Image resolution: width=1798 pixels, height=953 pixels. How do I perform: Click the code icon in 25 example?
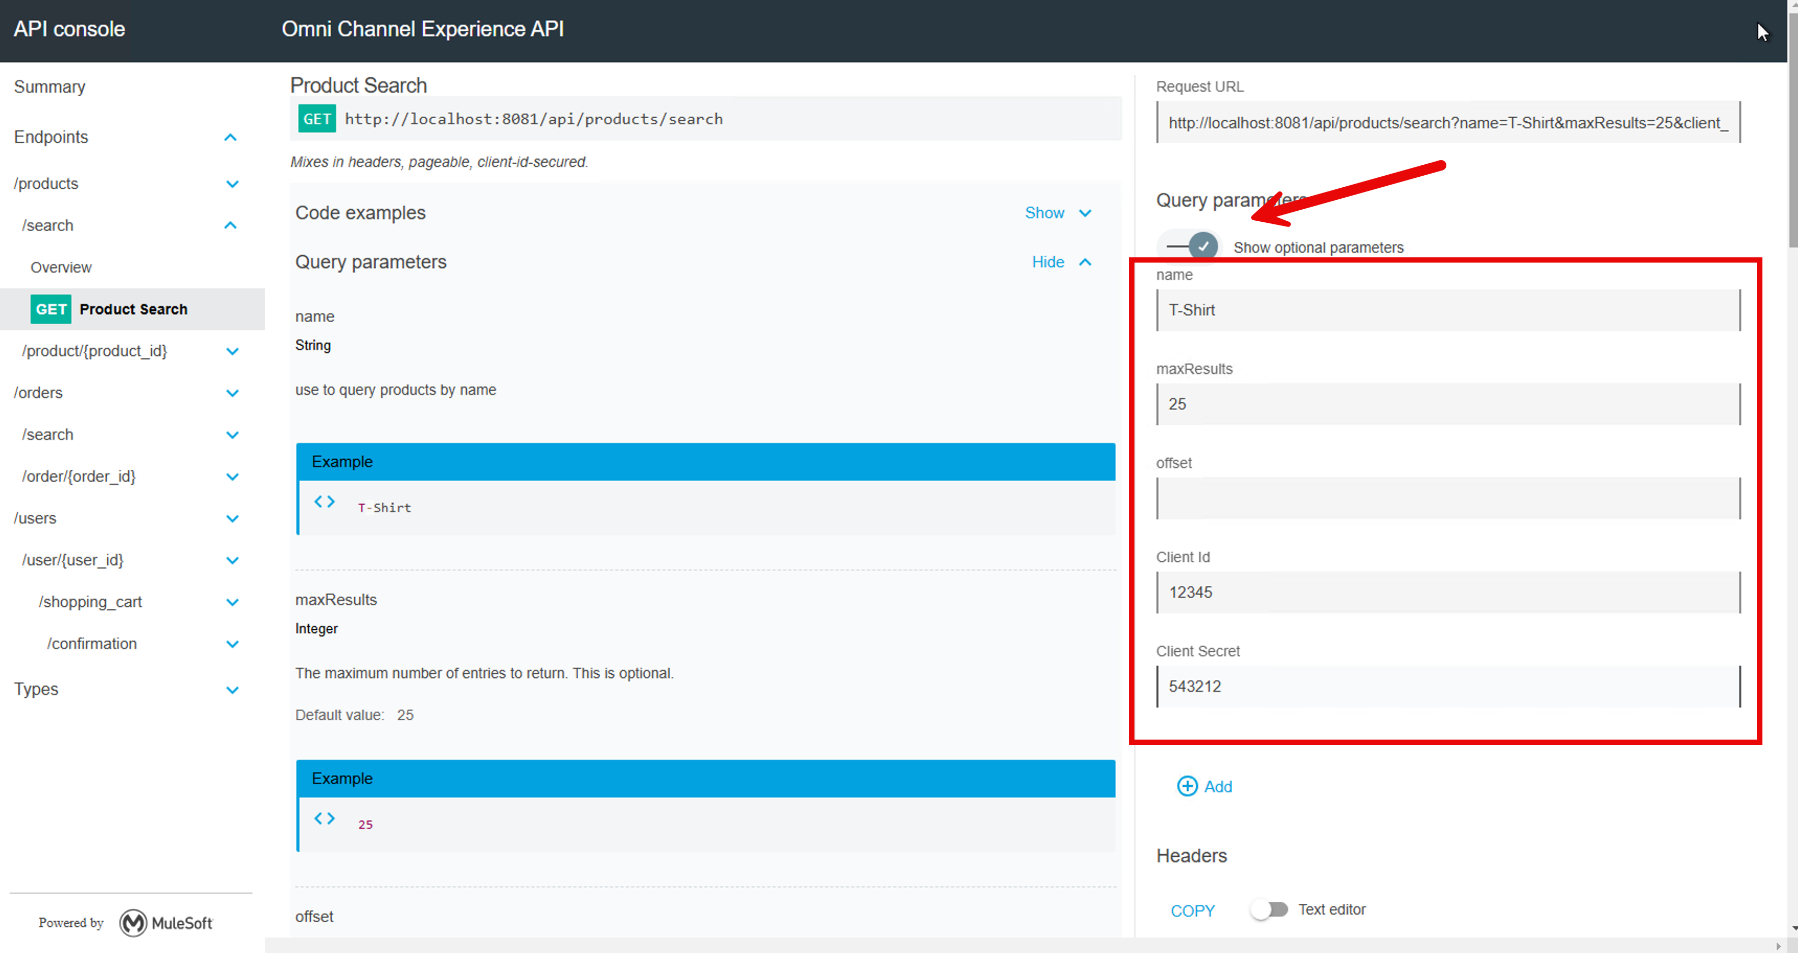click(324, 818)
